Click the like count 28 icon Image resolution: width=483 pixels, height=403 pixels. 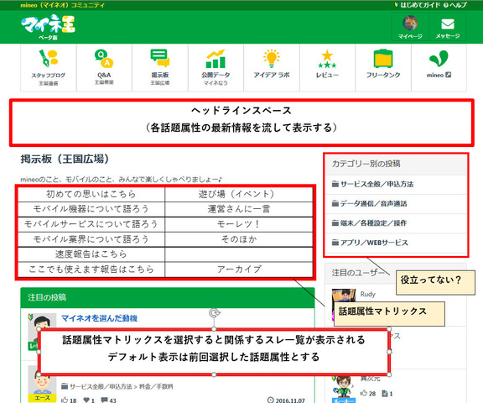(x=363, y=393)
